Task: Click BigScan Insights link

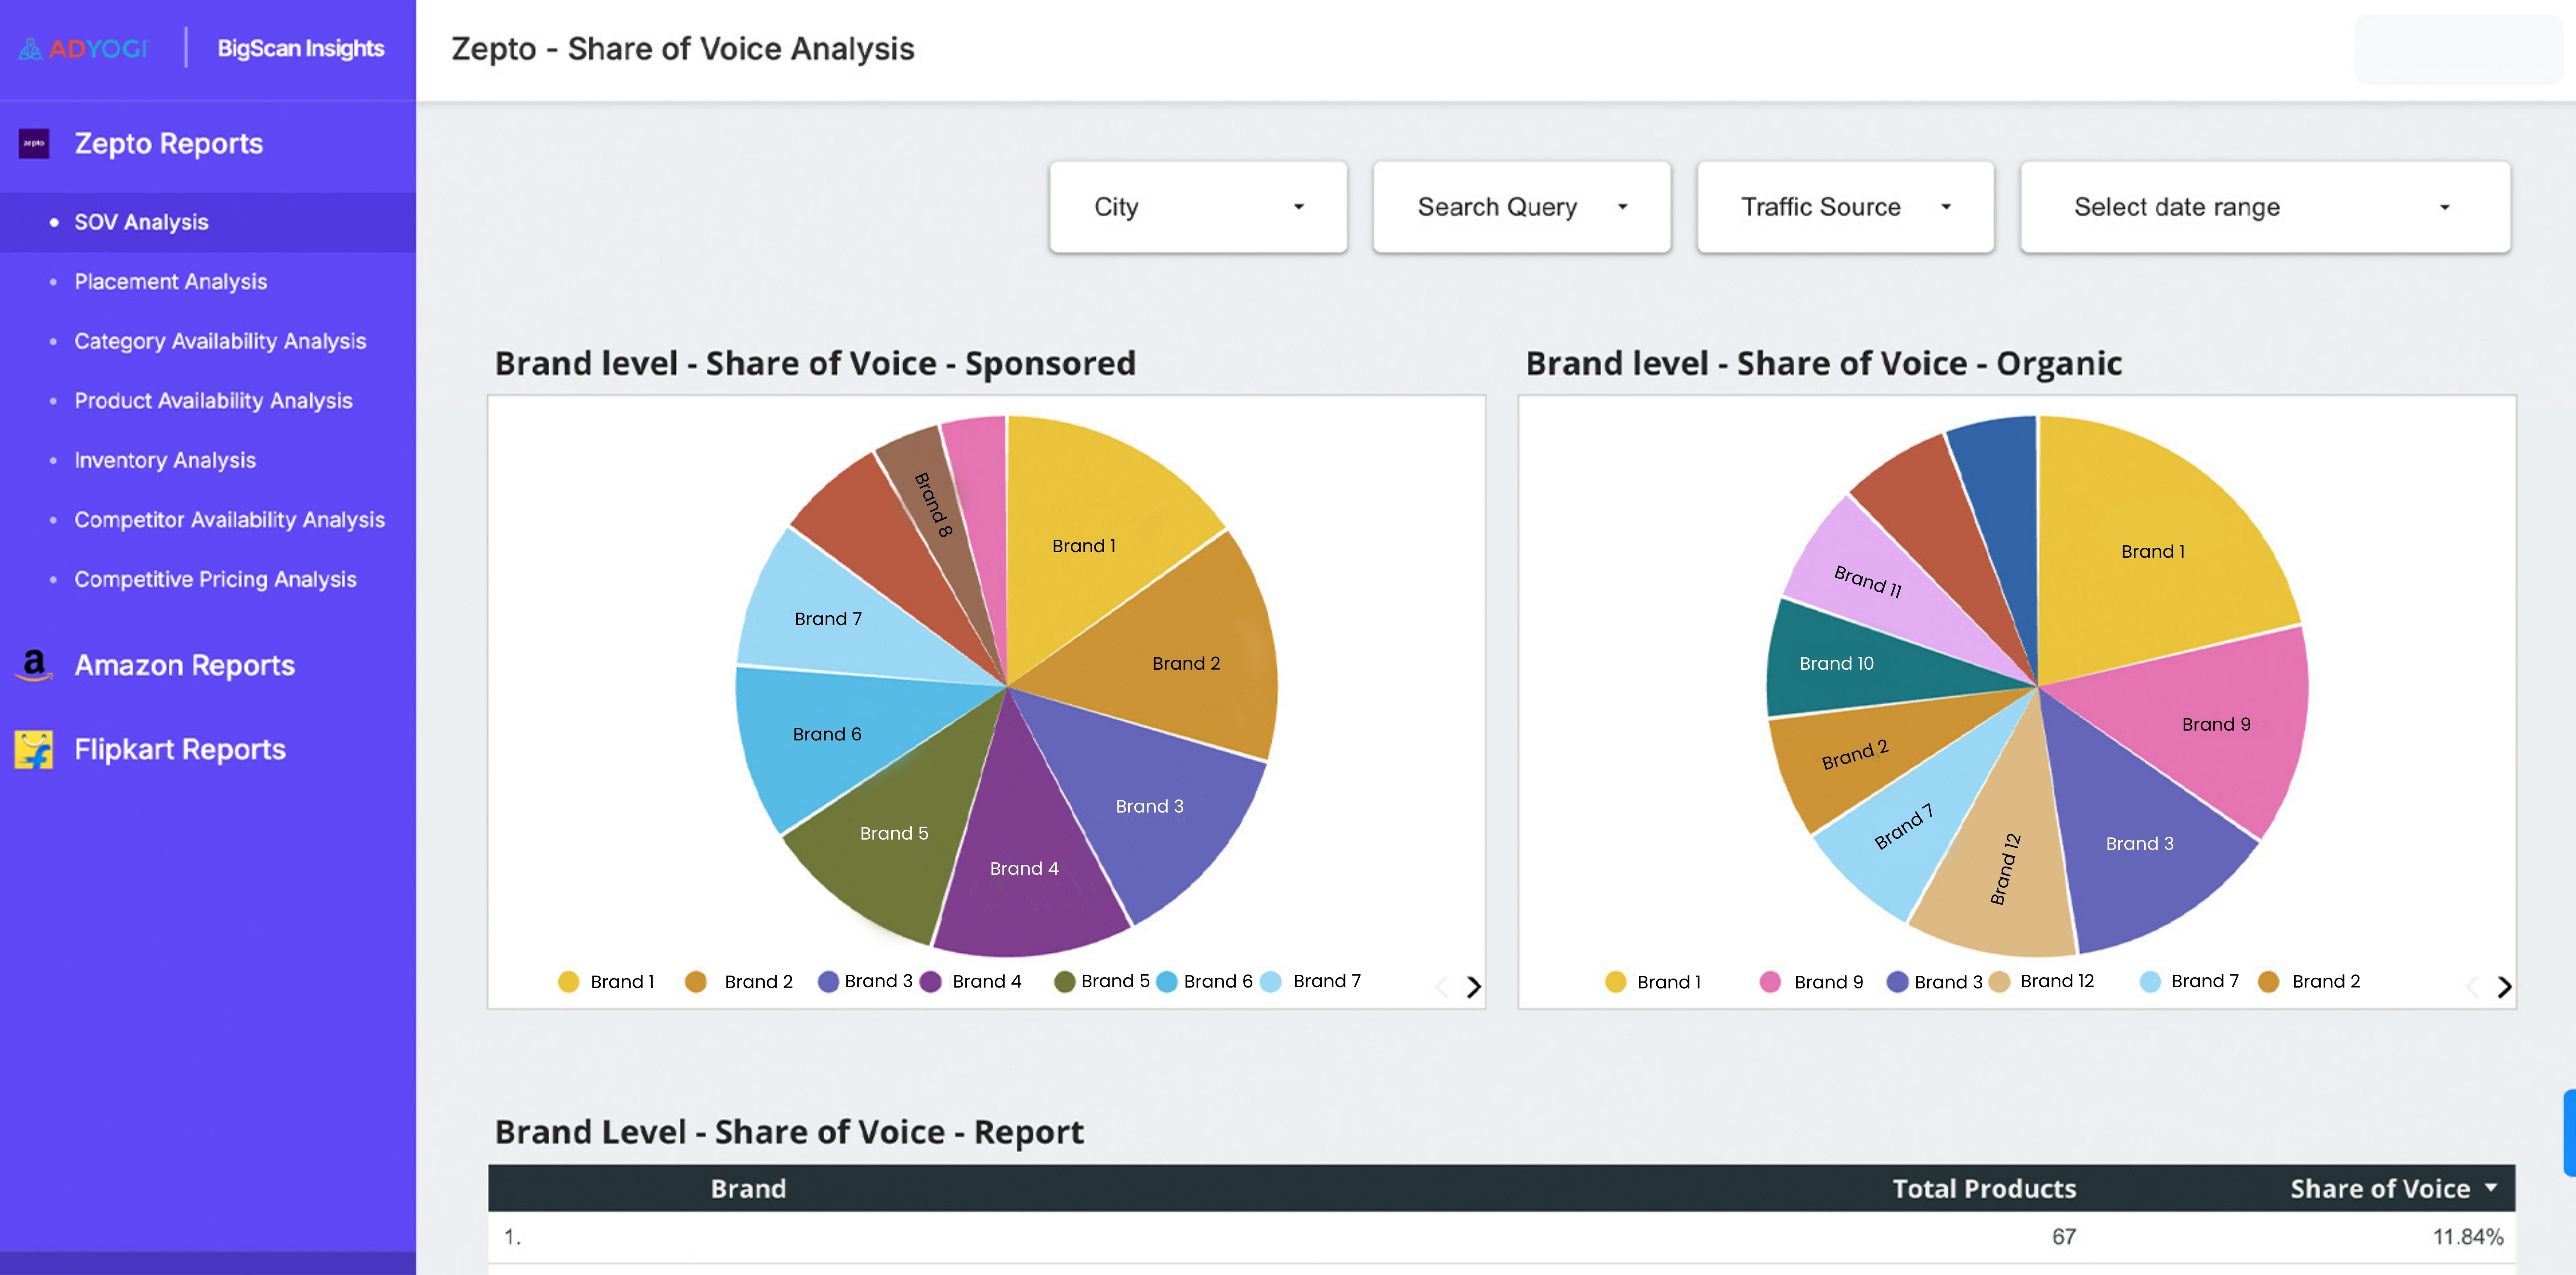Action: click(x=300, y=48)
